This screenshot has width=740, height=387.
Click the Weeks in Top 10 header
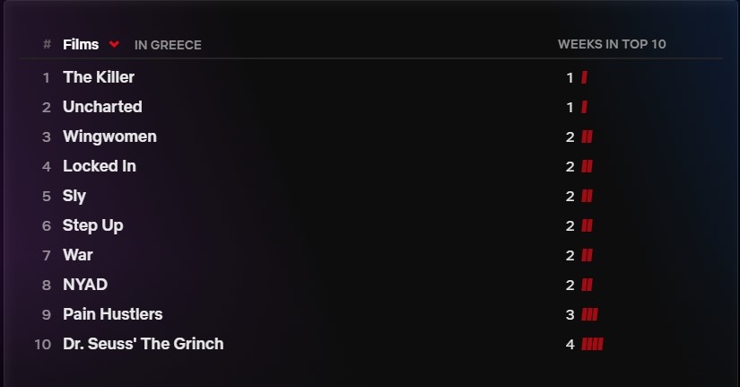[612, 44]
